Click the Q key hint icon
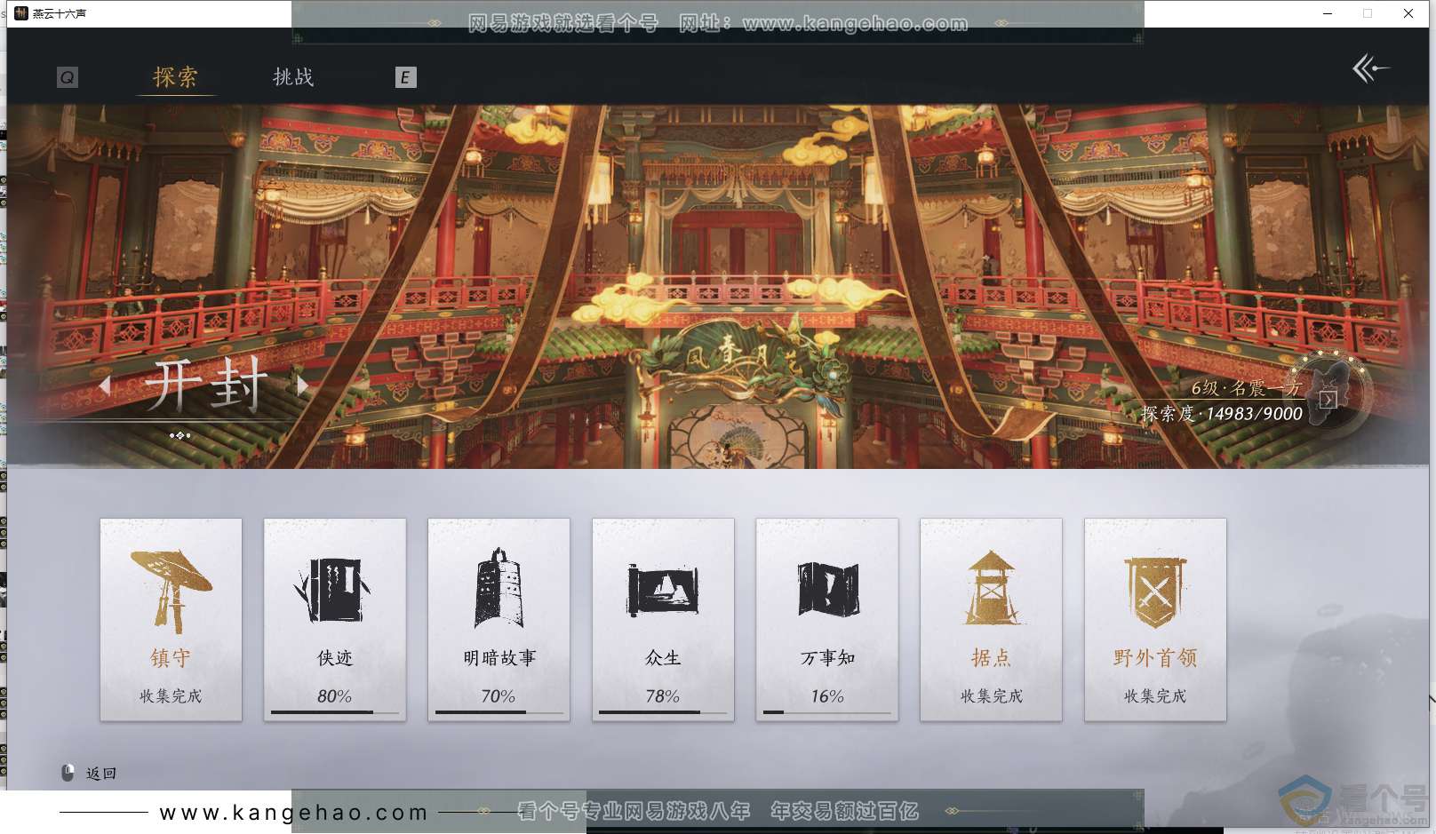The image size is (1436, 834). [x=67, y=77]
